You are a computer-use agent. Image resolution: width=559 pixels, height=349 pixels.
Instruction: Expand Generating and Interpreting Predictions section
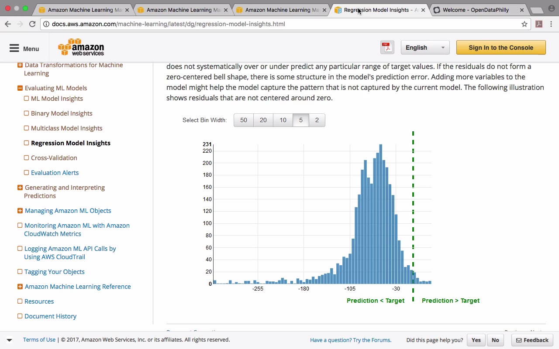click(x=20, y=188)
